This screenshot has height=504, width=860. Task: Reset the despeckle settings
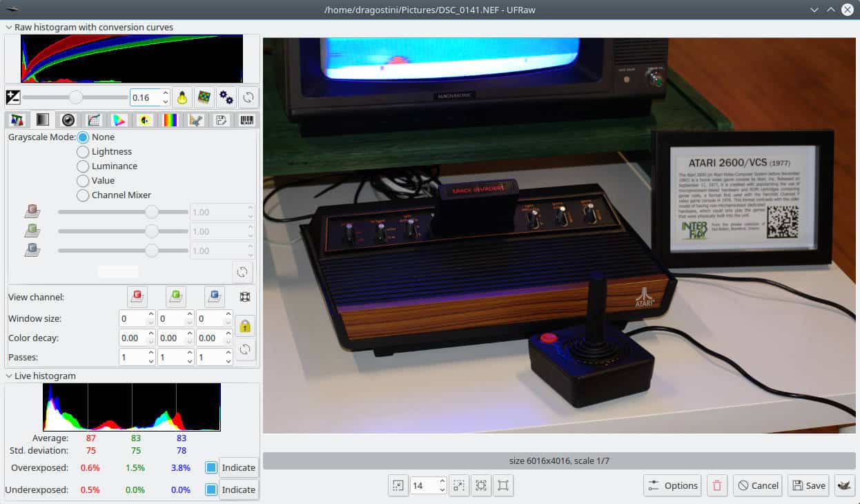[244, 350]
